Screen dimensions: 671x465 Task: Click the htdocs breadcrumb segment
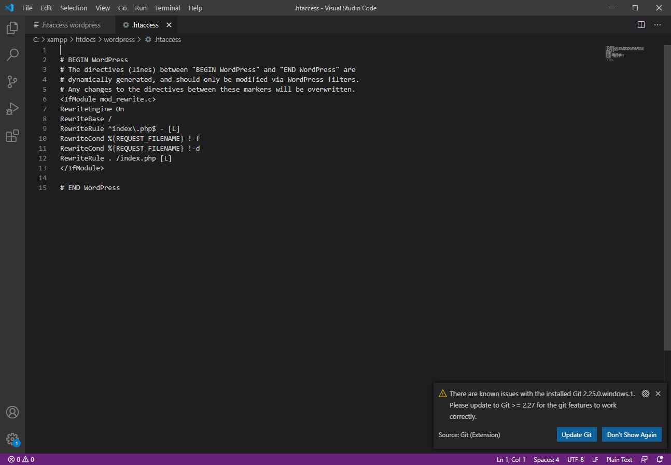tap(86, 39)
